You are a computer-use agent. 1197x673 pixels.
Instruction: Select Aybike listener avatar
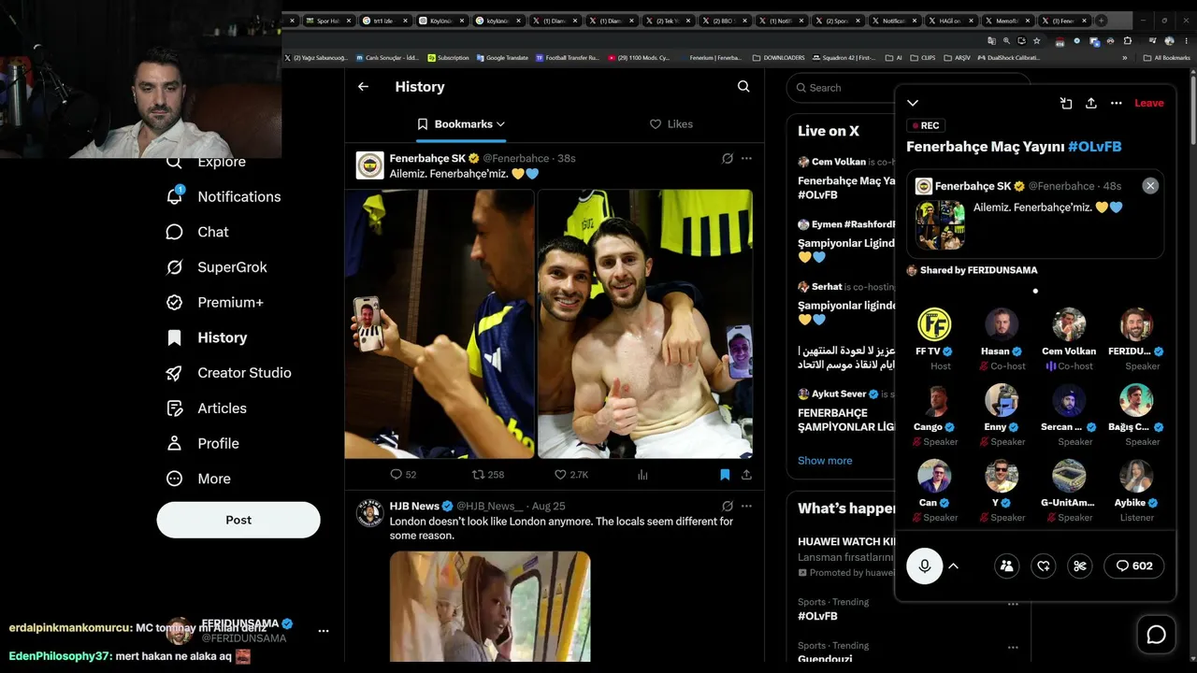tap(1136, 477)
